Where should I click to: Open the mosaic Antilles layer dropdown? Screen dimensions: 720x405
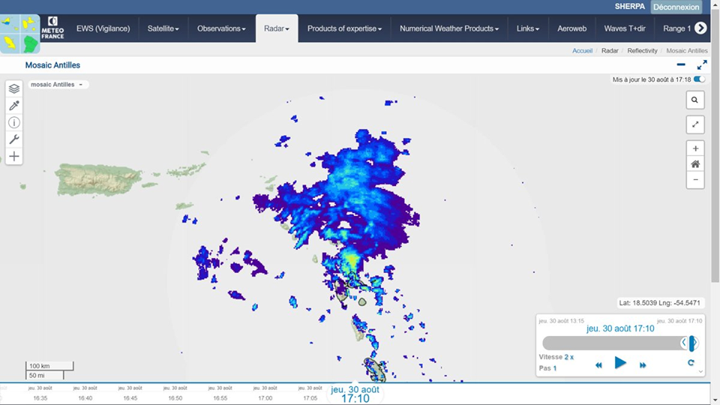[58, 85]
